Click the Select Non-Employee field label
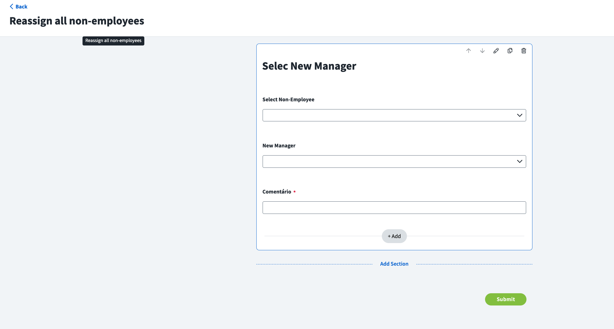 tap(288, 99)
